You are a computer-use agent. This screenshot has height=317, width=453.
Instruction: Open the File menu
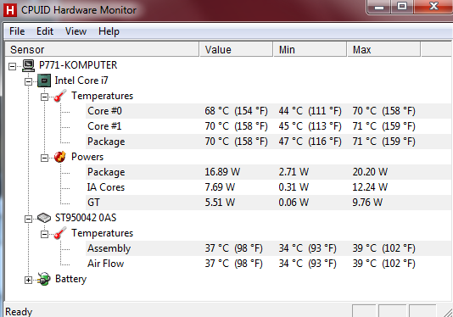tap(17, 31)
